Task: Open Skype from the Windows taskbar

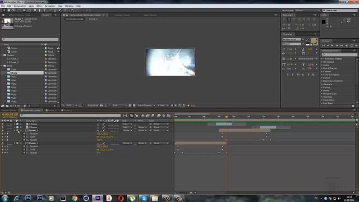Action: [144, 198]
